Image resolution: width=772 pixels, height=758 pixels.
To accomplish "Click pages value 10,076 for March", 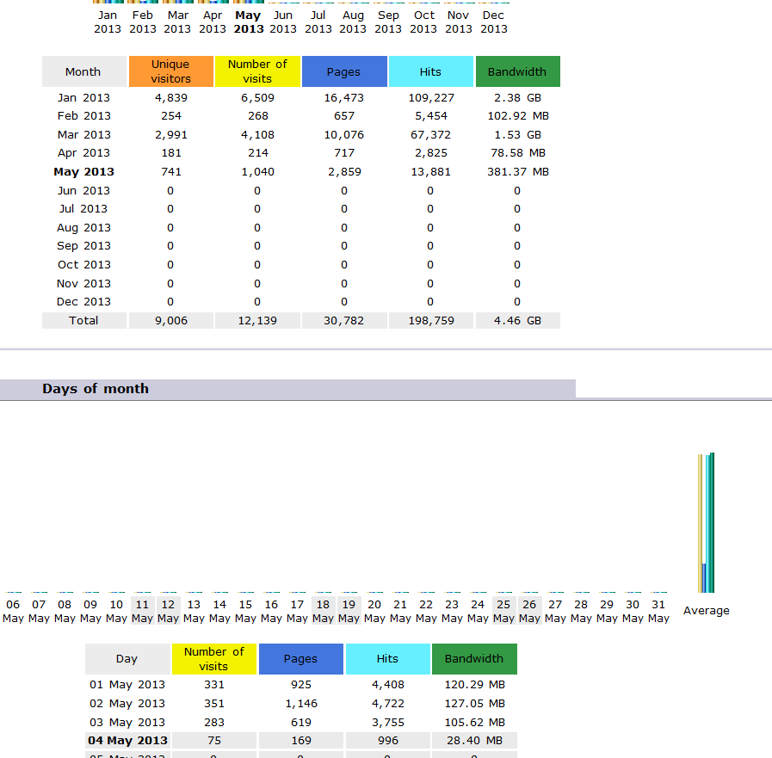I will pyautogui.click(x=344, y=134).
